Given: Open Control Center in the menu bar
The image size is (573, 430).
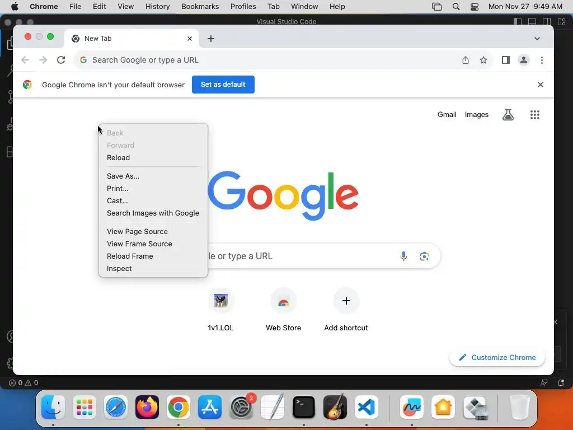Looking at the screenshot, I should (475, 7).
